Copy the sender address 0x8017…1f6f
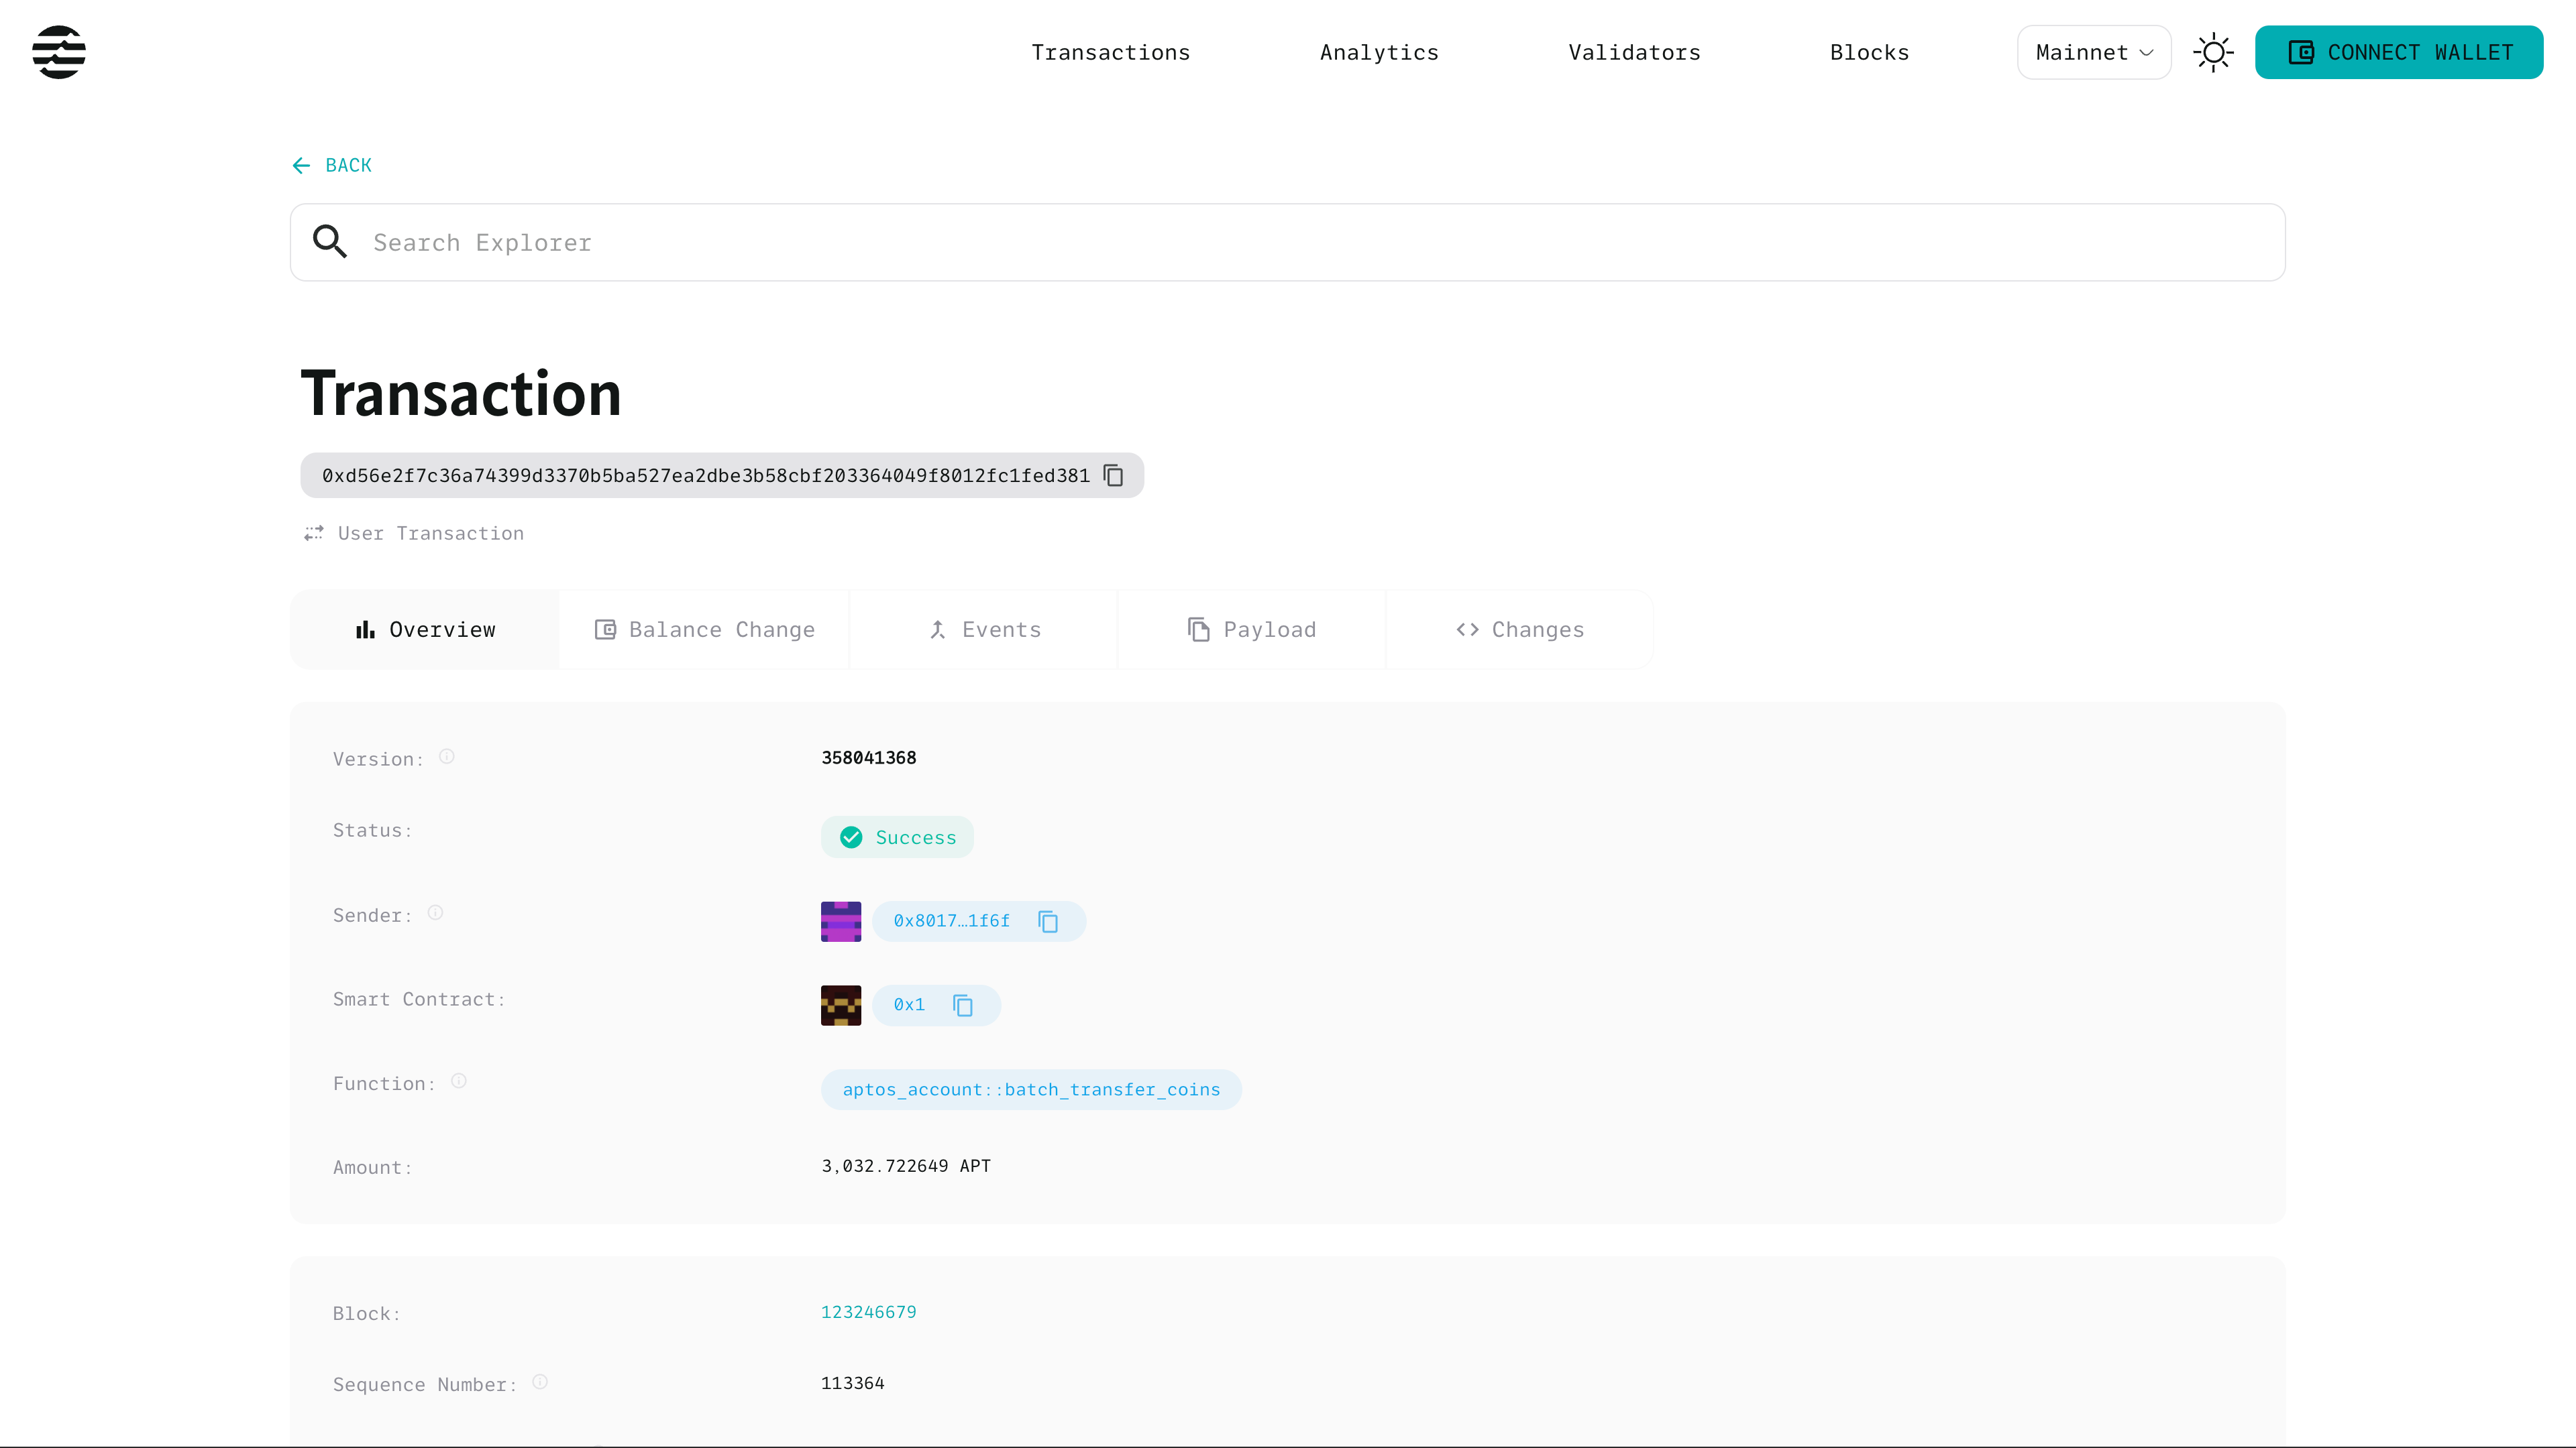The height and width of the screenshot is (1448, 2576). coord(1047,921)
